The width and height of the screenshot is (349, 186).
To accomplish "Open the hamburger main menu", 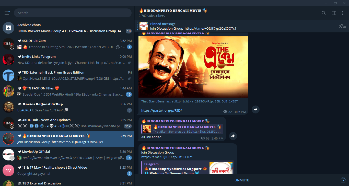I will [7, 13].
